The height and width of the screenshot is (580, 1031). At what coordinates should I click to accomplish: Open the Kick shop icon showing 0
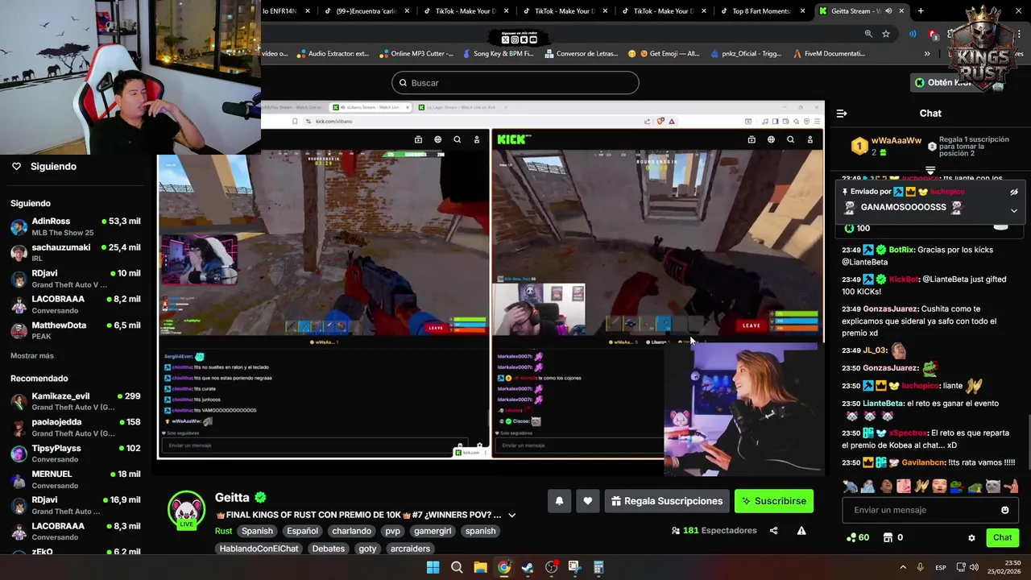point(892,537)
